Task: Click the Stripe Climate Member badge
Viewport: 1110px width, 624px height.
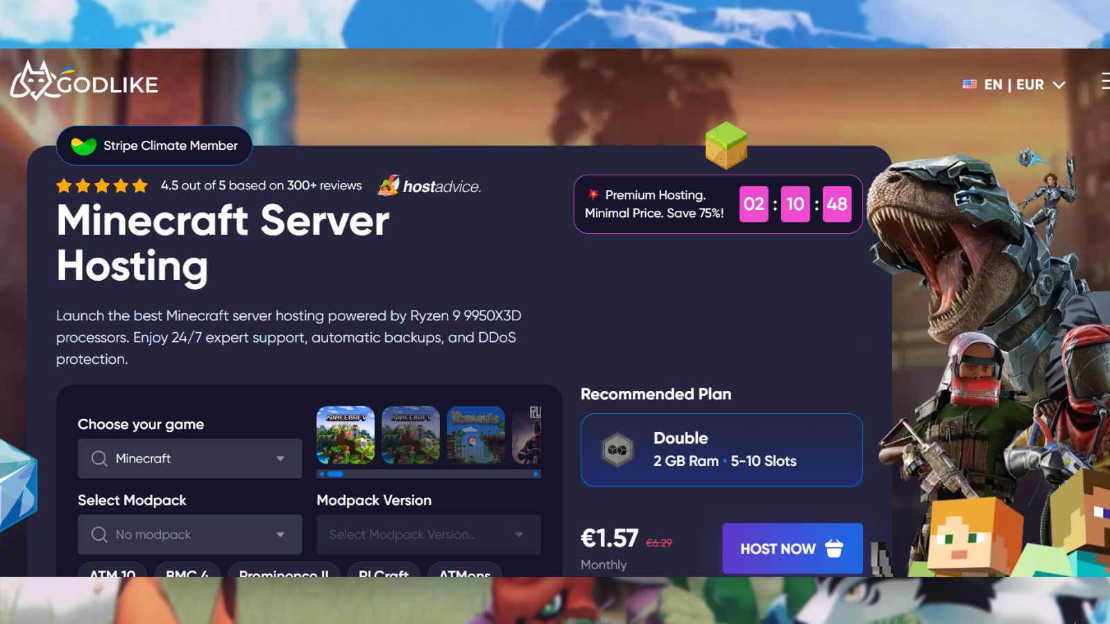Action: tap(154, 146)
